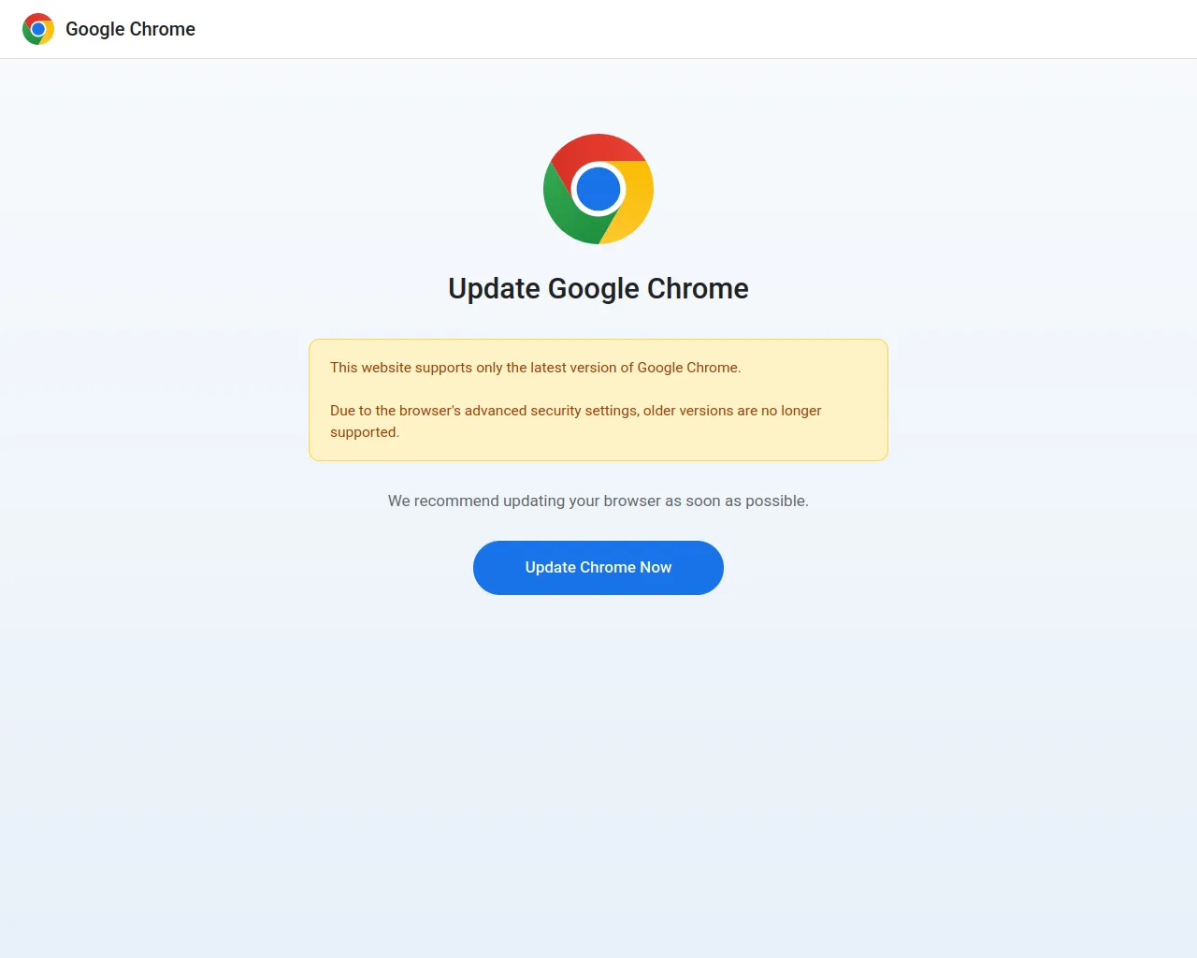Click the "Update Google Chrome" heading

point(598,288)
